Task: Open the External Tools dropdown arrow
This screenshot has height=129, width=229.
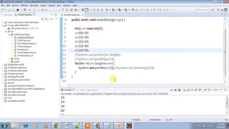Action: pyautogui.click(x=129, y=10)
